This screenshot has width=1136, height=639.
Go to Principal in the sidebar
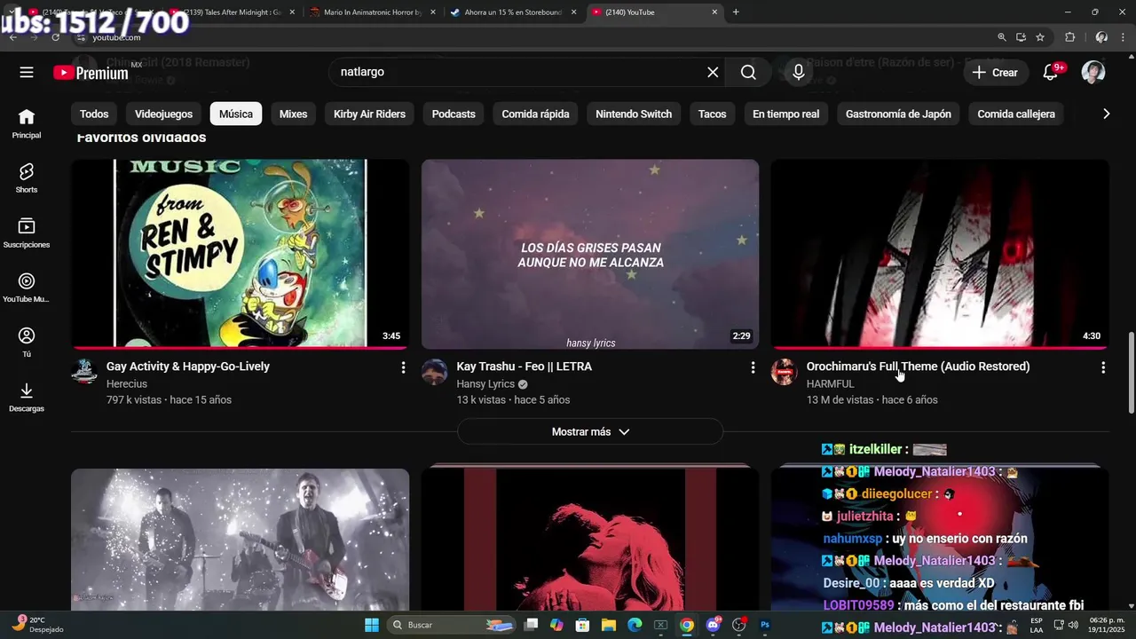27,123
